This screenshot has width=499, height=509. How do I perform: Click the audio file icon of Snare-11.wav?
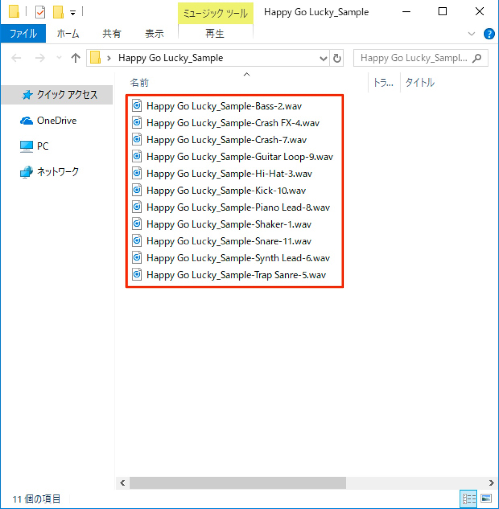pyautogui.click(x=137, y=240)
